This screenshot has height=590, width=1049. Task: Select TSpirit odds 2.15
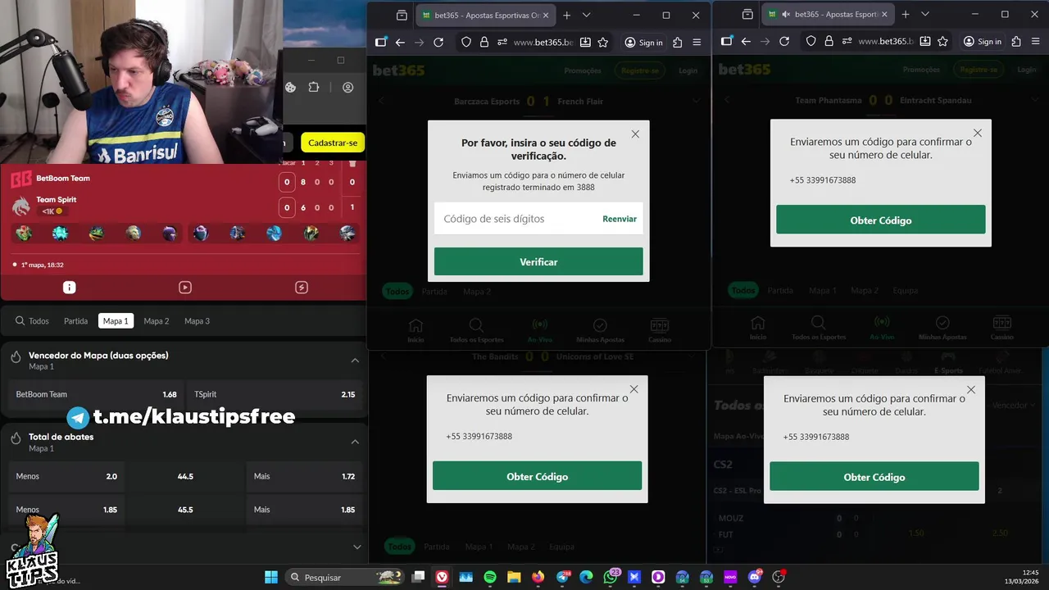(x=275, y=394)
